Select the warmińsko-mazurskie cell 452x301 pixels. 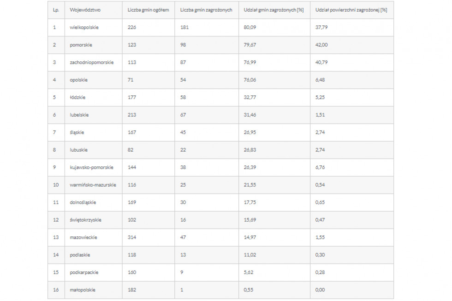[x=93, y=185]
